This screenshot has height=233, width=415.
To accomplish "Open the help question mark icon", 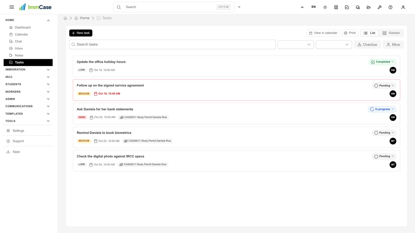I will pos(390,7).
